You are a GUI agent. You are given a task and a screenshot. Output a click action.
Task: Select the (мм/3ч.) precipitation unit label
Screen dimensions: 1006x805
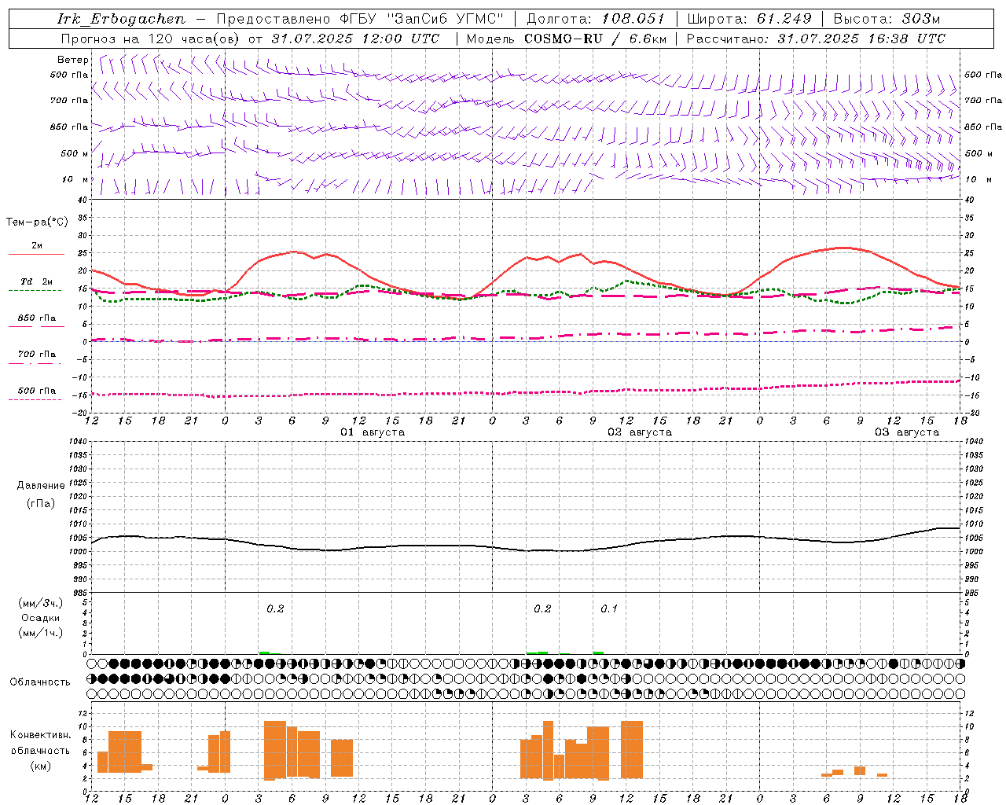41,603
